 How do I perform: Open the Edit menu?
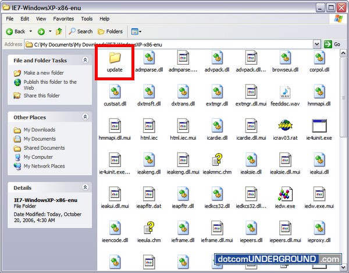(24, 19)
